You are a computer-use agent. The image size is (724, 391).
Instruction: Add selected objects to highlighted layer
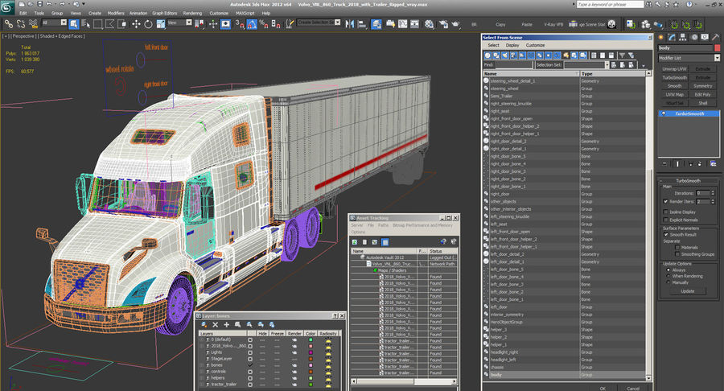point(226,324)
